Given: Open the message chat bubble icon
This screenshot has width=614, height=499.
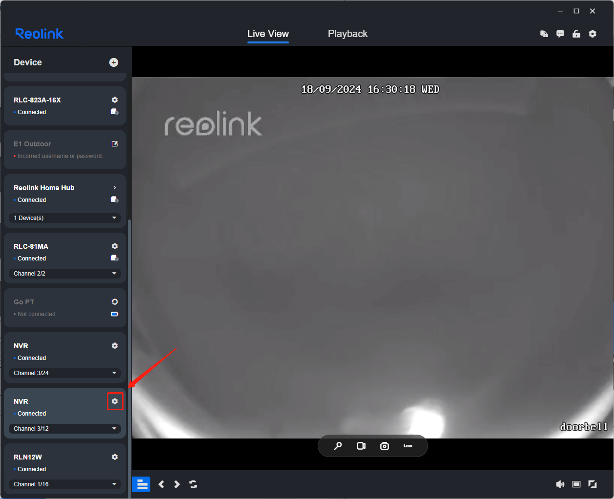Looking at the screenshot, I should (560, 34).
